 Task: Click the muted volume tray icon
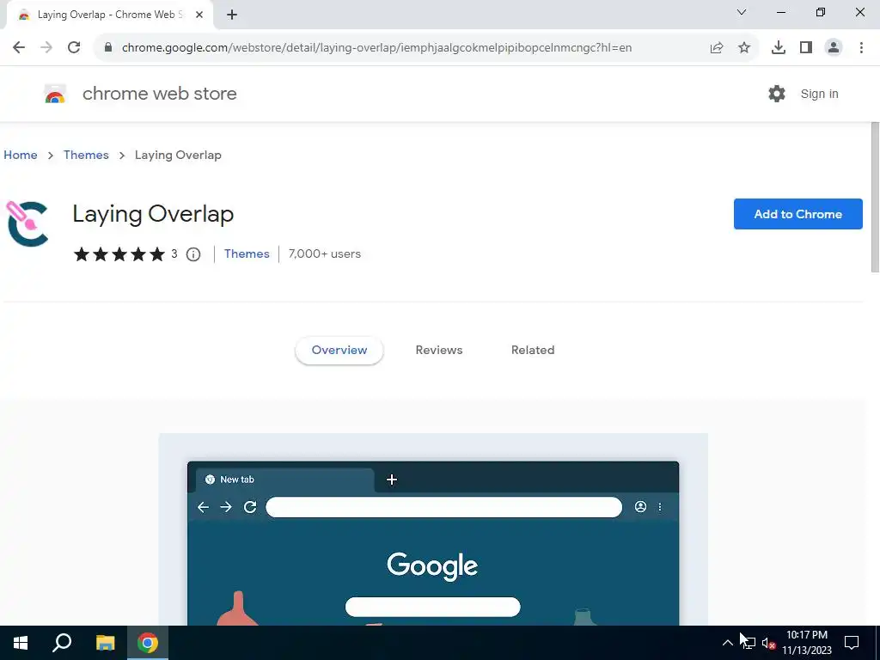point(769,644)
